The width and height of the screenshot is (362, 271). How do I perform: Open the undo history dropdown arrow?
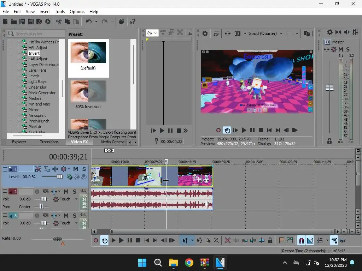click(96, 22)
